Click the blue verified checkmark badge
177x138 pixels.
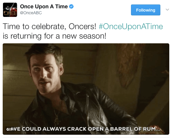point(71,7)
